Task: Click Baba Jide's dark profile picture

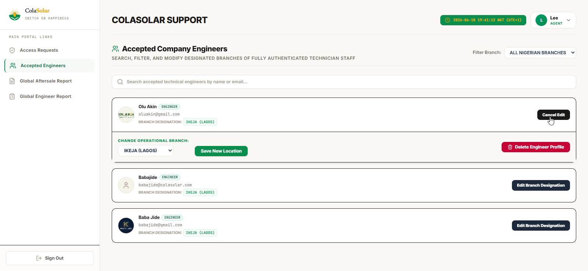Action: pos(126,226)
